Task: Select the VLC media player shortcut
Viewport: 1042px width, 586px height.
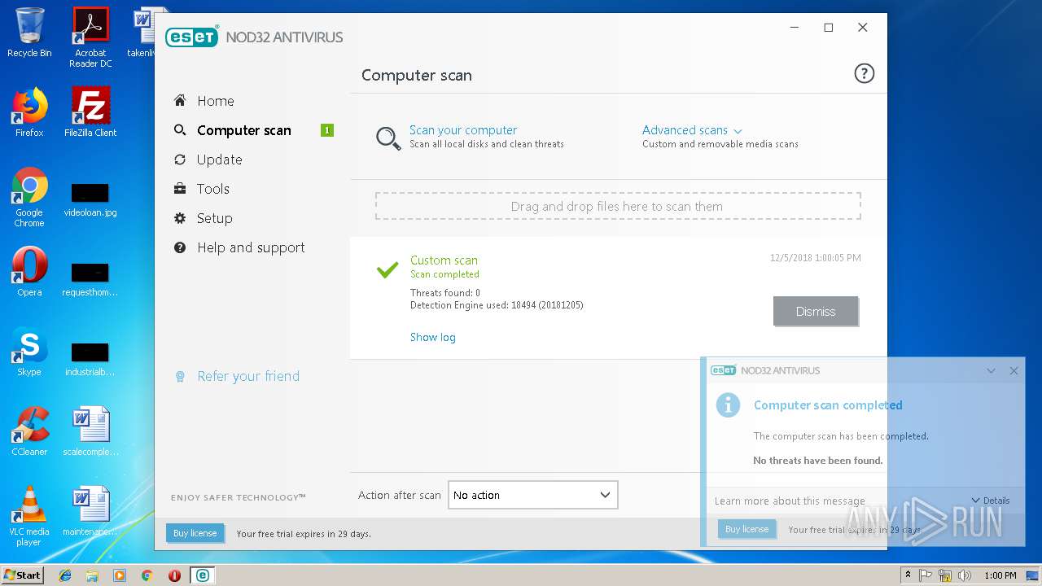Action: [x=29, y=516]
